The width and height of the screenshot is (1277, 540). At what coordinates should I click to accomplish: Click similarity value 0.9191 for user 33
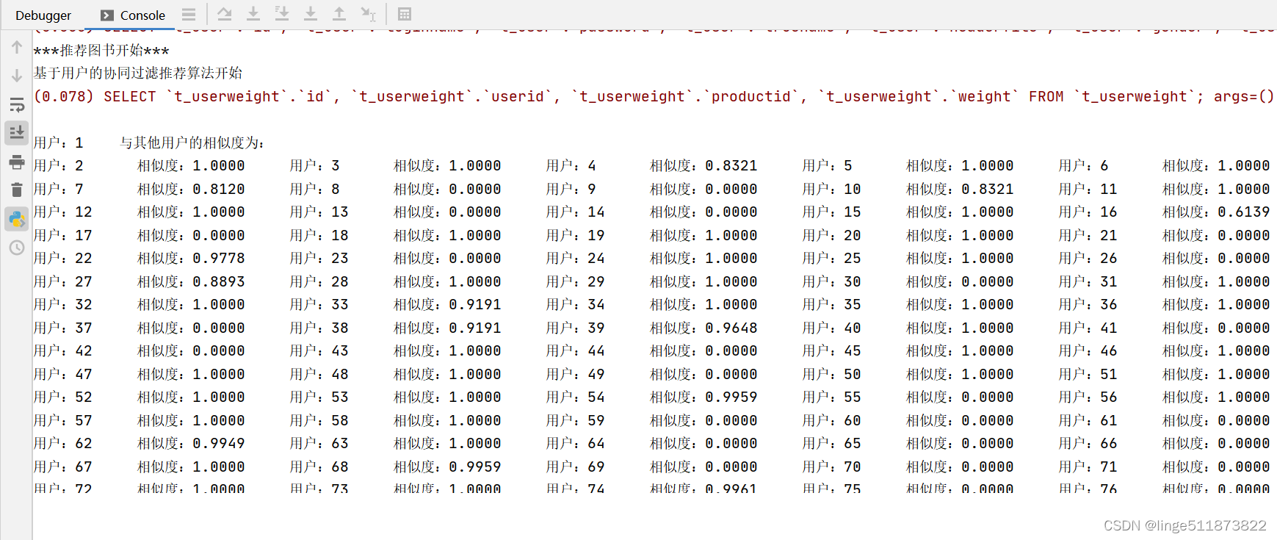474,304
